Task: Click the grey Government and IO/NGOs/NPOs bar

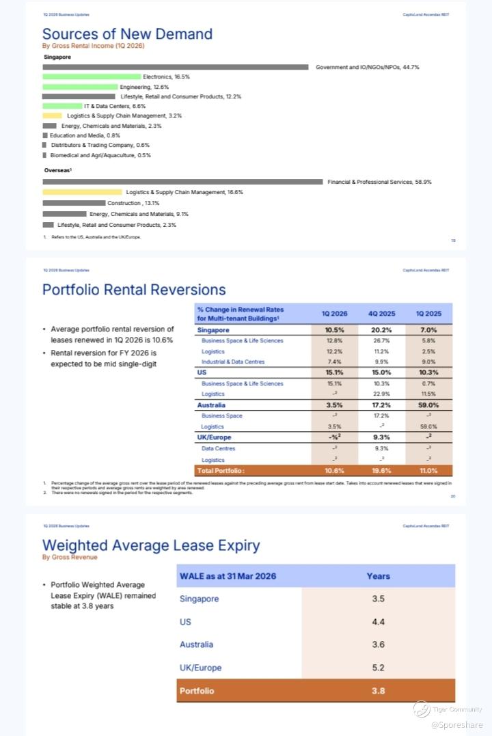Action: pyautogui.click(x=176, y=67)
